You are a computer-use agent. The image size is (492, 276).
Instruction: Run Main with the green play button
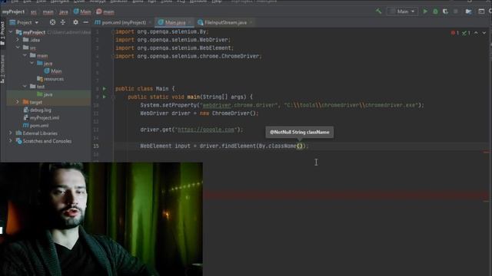425,11
